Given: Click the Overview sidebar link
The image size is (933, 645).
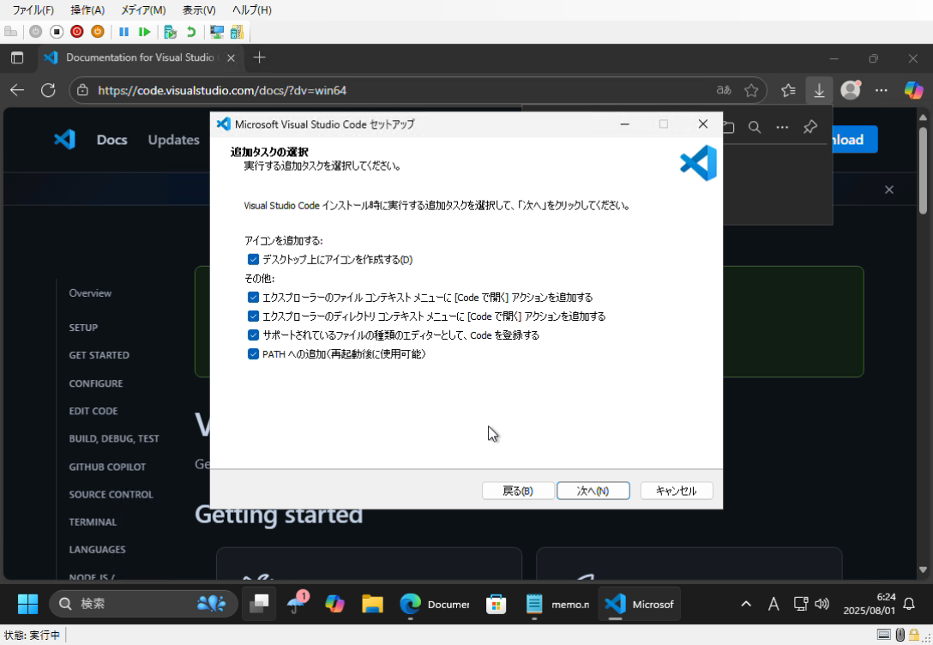Looking at the screenshot, I should pyautogui.click(x=90, y=292).
